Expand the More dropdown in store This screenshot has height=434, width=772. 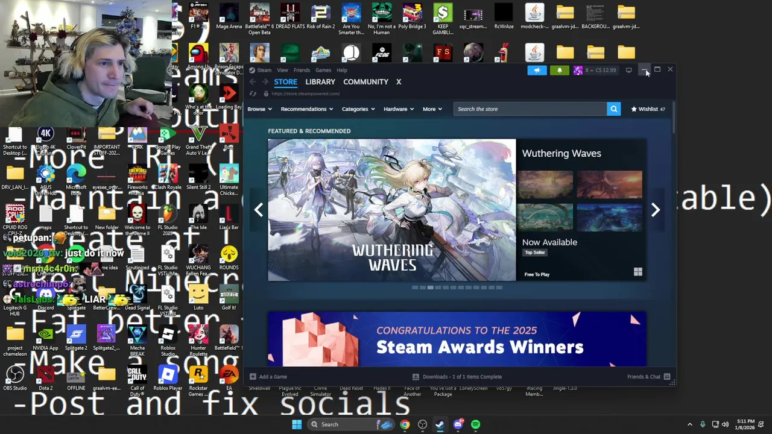point(432,109)
